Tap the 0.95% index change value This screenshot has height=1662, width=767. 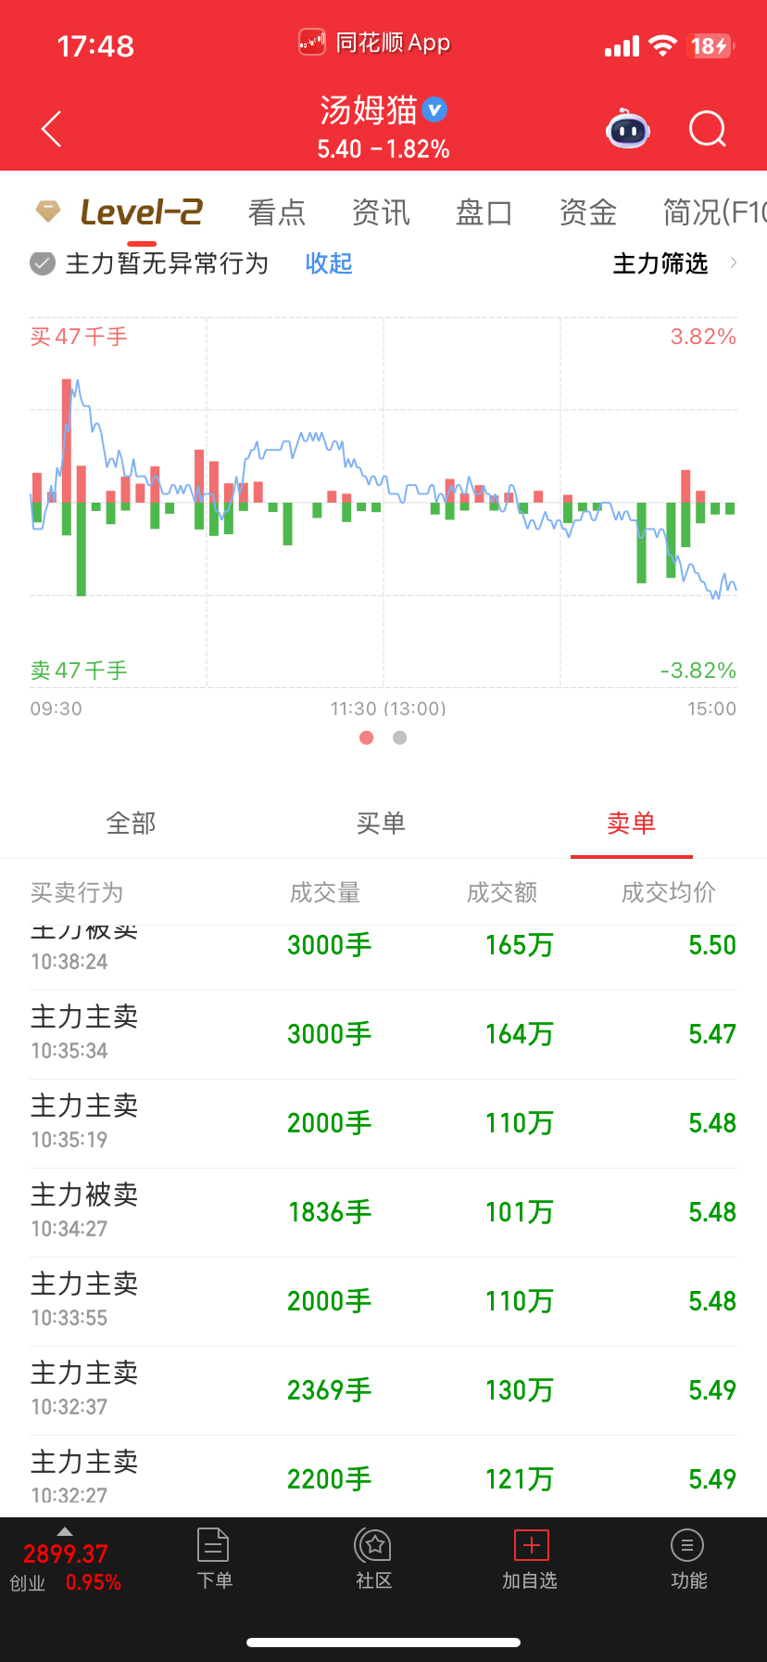(x=94, y=1582)
